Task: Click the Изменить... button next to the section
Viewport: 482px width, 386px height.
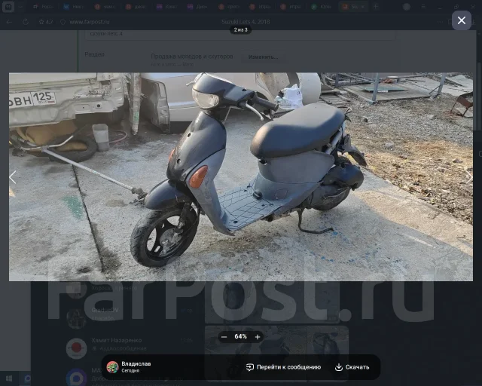Action: 263,57
